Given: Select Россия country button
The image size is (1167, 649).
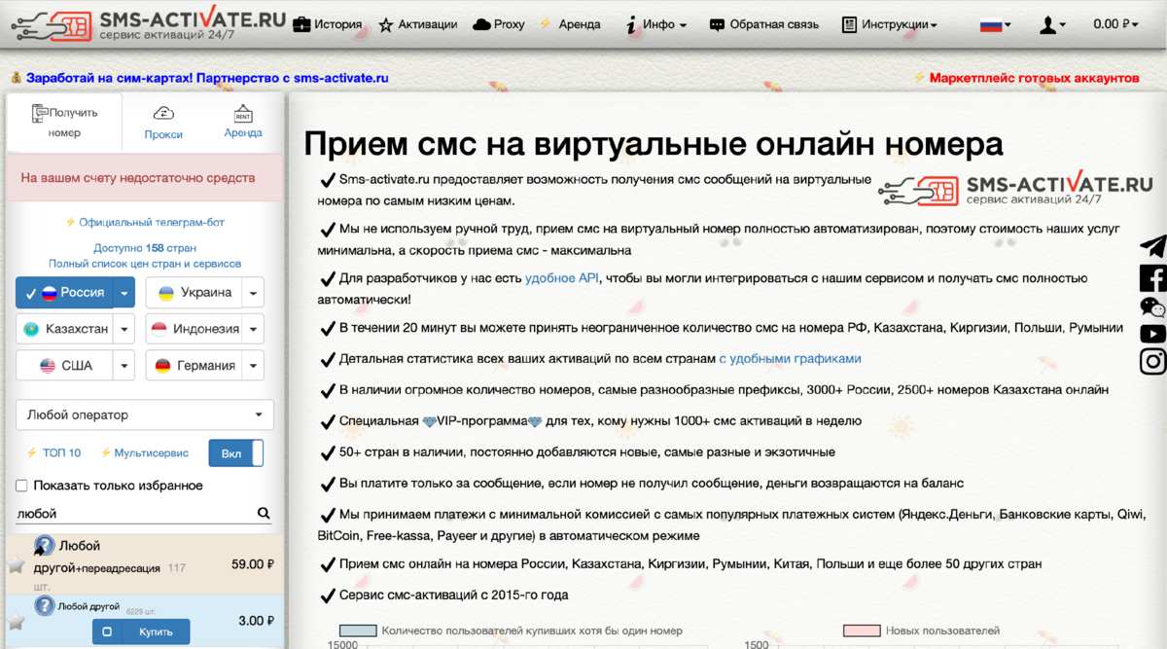Looking at the screenshot, I should point(64,292).
